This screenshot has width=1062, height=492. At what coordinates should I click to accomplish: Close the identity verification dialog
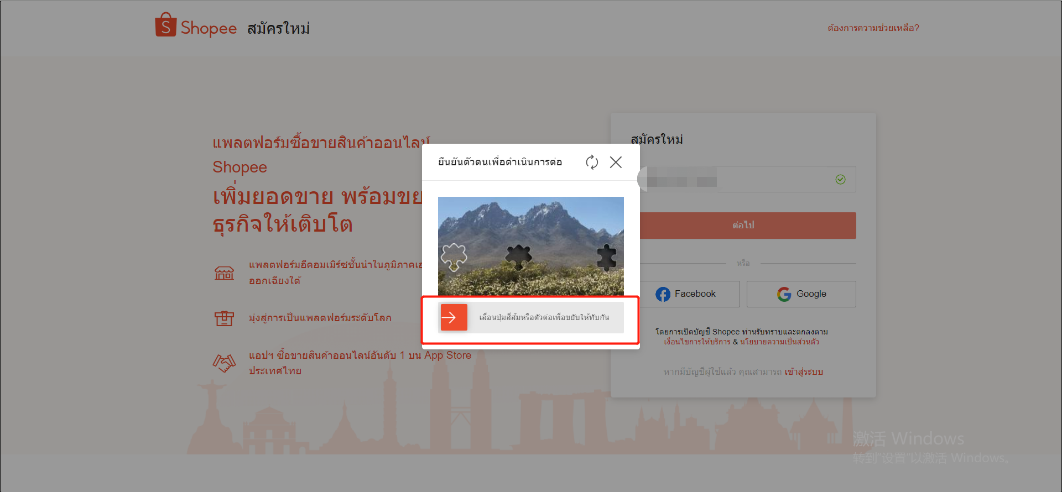click(x=616, y=162)
